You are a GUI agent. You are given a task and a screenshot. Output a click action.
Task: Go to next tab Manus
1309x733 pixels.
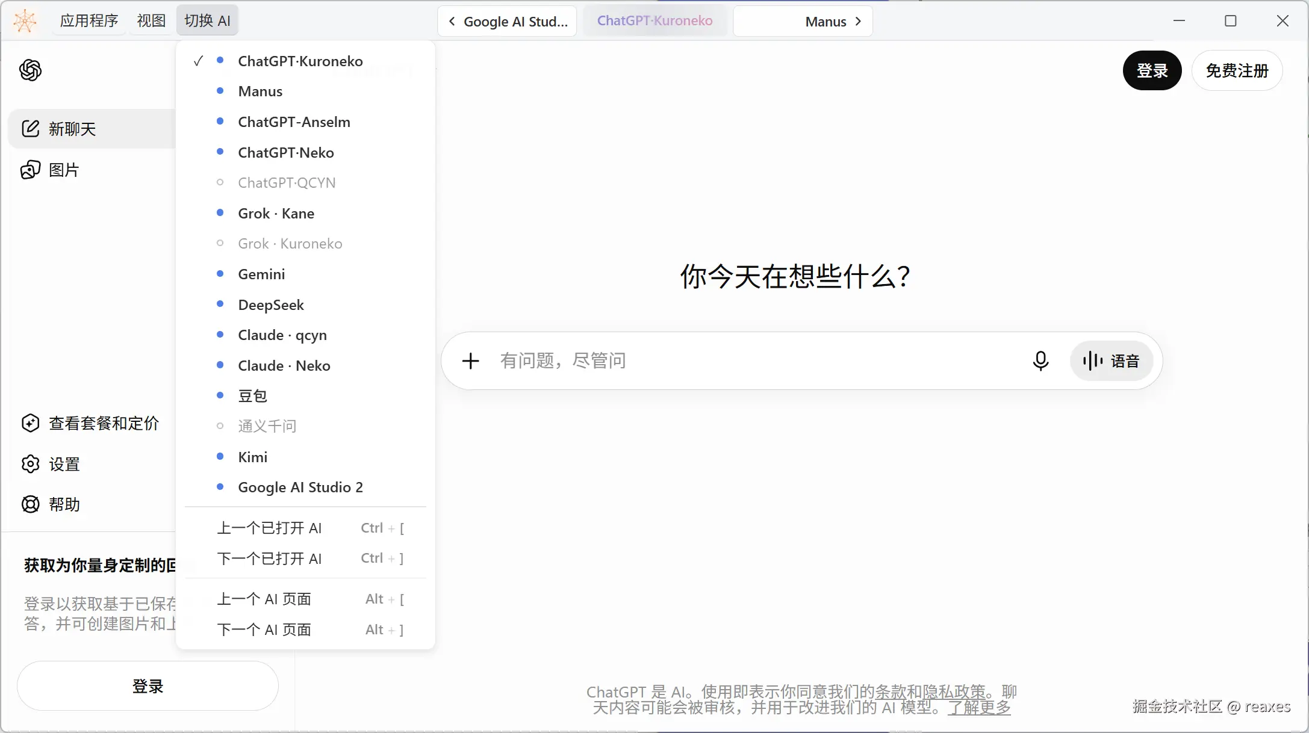pos(803,22)
